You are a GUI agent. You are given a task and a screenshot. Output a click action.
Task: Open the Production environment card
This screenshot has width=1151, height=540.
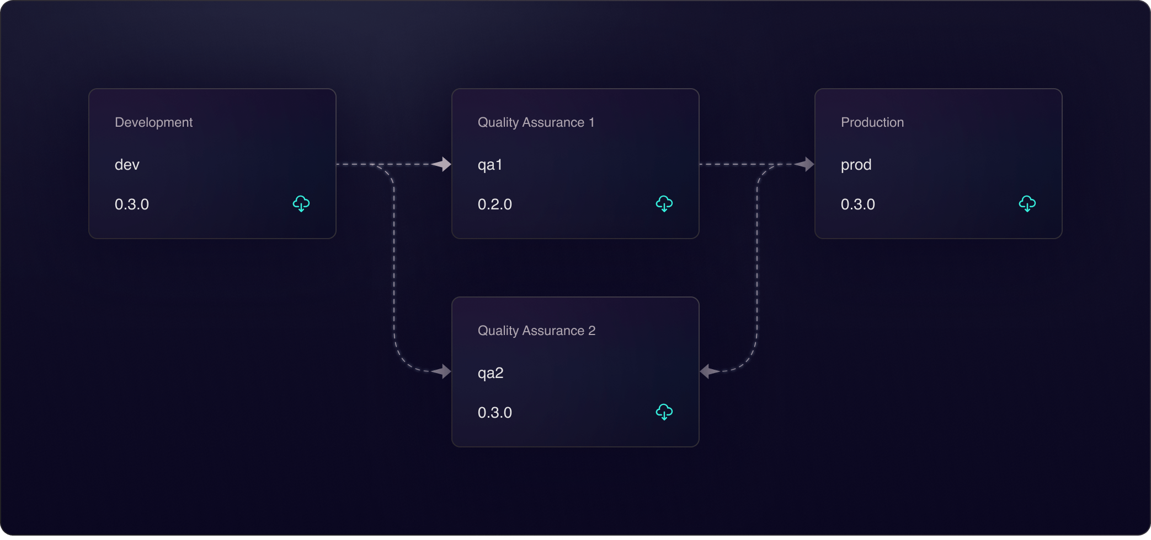(x=938, y=163)
